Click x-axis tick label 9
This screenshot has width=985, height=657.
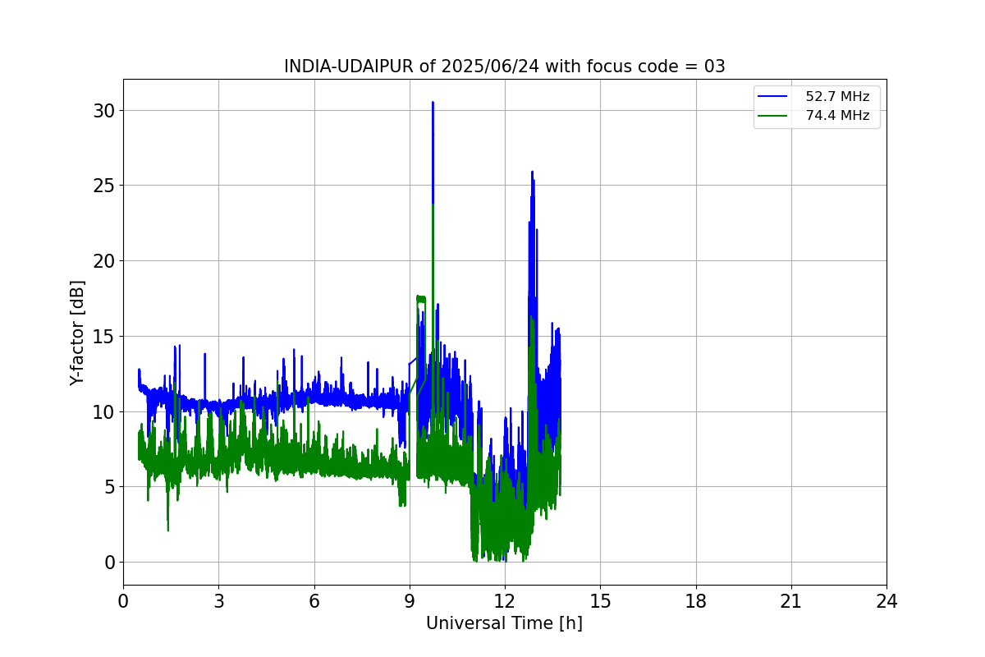pyautogui.click(x=410, y=601)
